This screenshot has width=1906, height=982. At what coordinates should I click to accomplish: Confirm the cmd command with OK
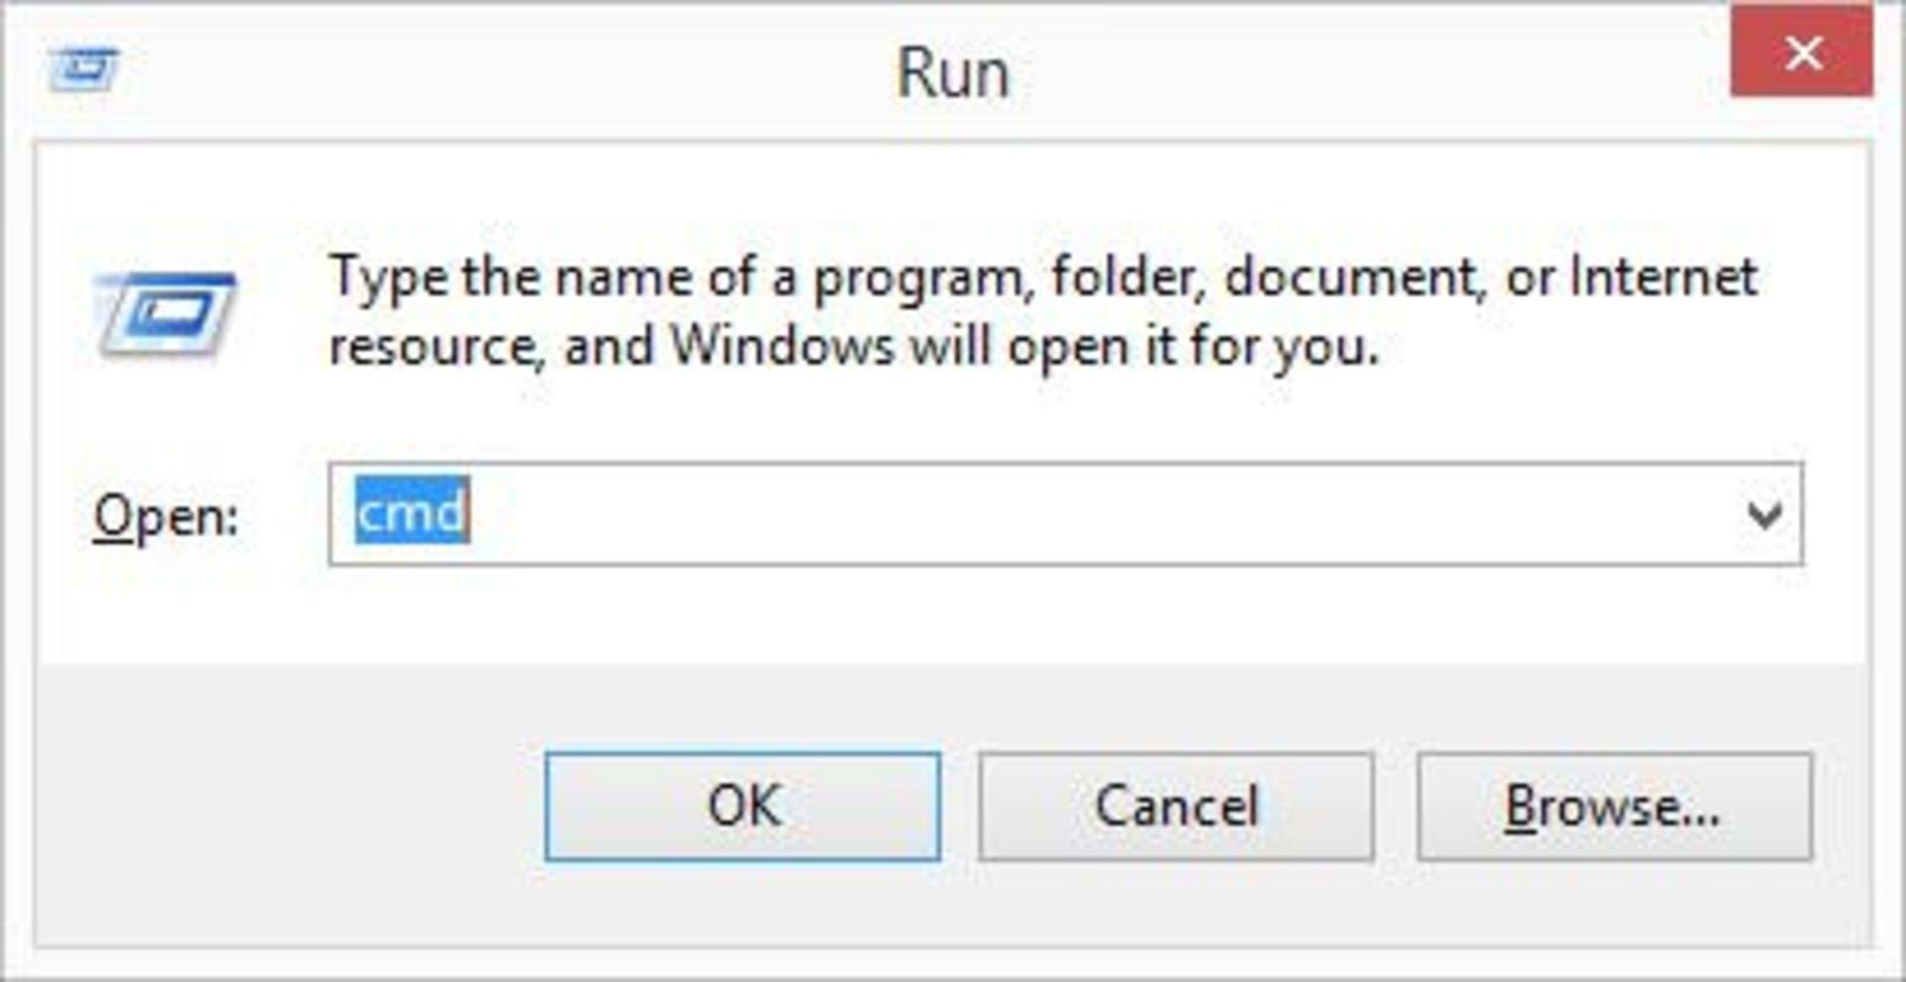[x=743, y=805]
